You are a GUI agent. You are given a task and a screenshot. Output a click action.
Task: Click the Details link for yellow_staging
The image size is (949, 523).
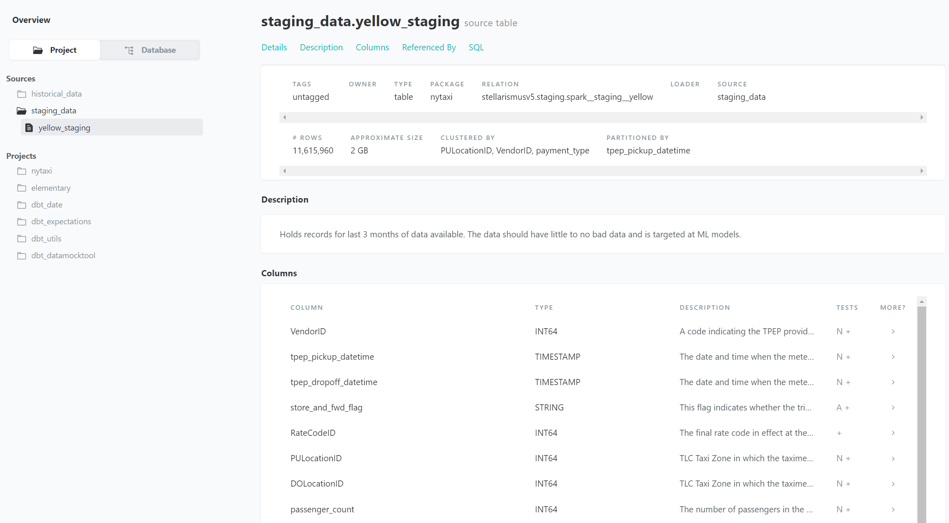tap(274, 47)
